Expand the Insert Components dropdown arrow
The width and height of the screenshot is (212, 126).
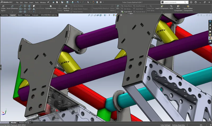pos(162,12)
